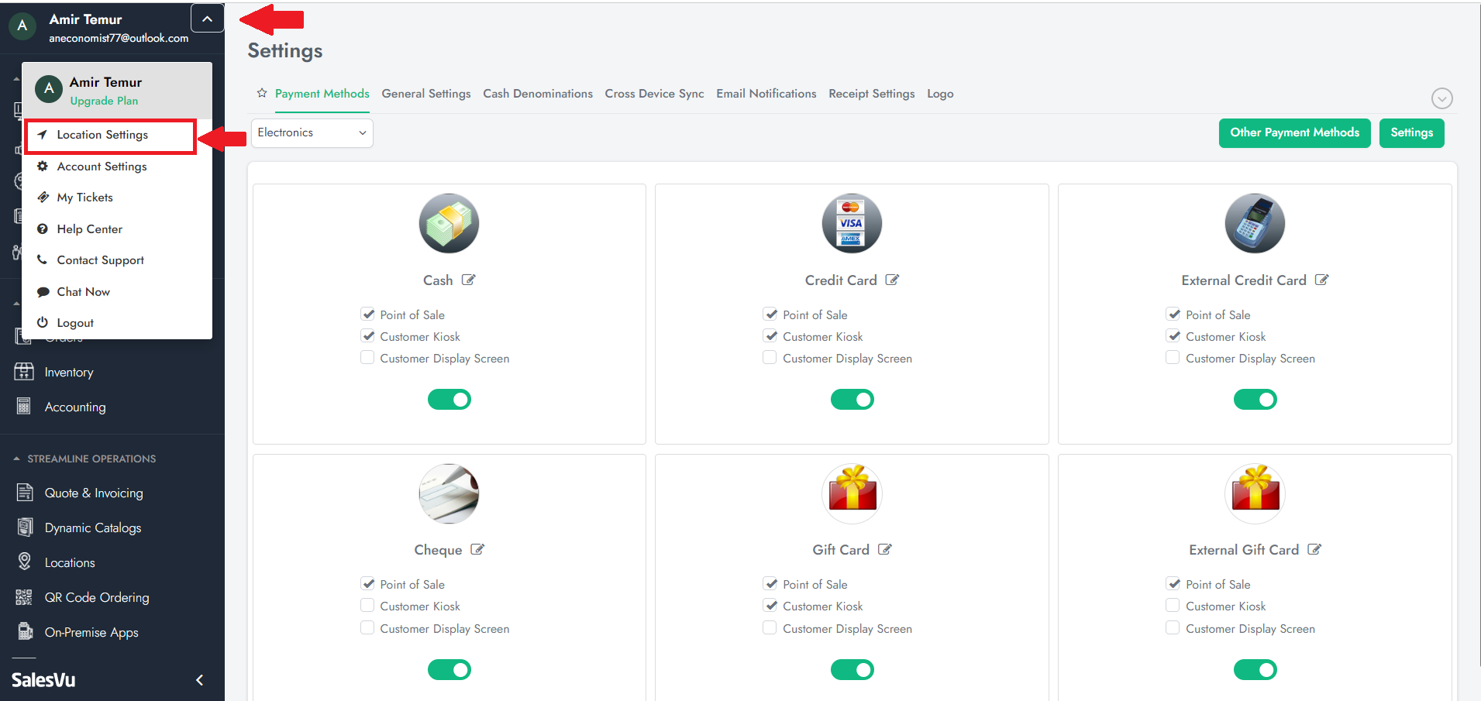
Task: Turn off the Gift Card toggle switch
Action: (852, 669)
